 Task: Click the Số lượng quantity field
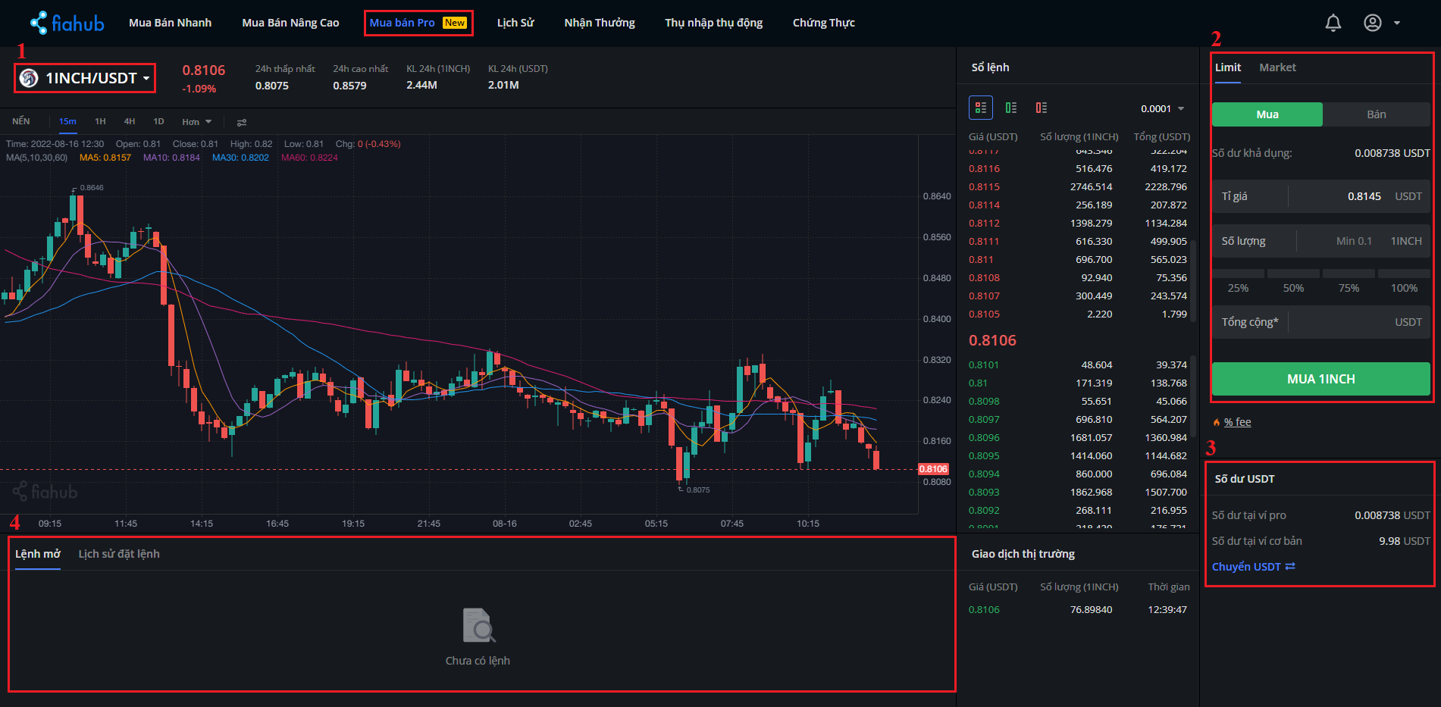pos(1321,241)
